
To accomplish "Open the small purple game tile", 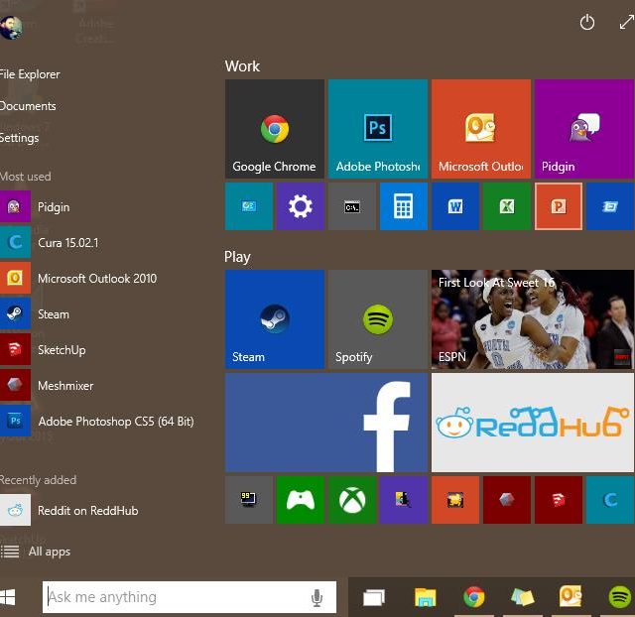I will pyautogui.click(x=404, y=500).
